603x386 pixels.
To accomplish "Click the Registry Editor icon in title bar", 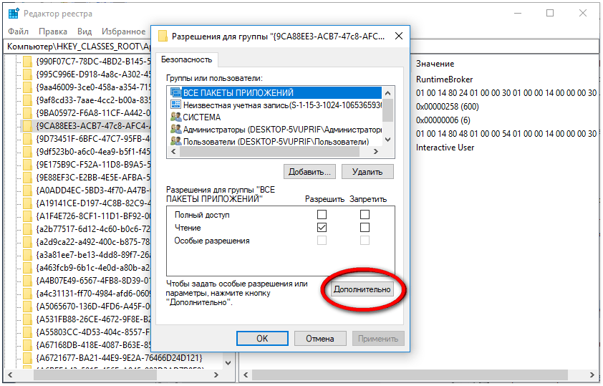I will point(13,13).
